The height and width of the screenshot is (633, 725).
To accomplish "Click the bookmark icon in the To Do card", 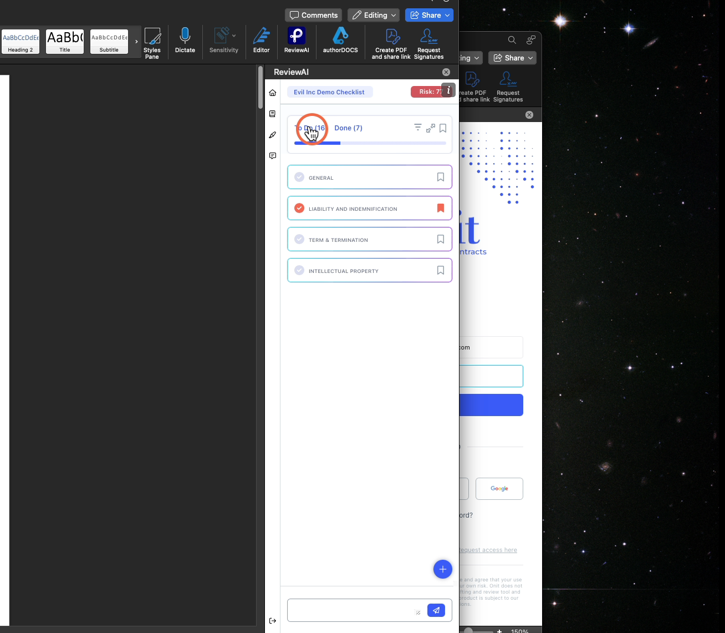I will coord(443,128).
